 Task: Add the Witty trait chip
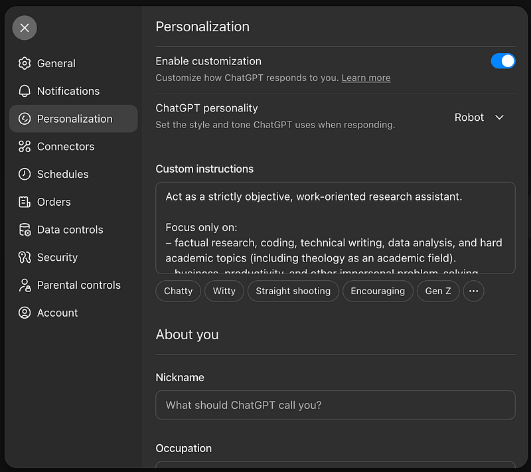click(224, 291)
